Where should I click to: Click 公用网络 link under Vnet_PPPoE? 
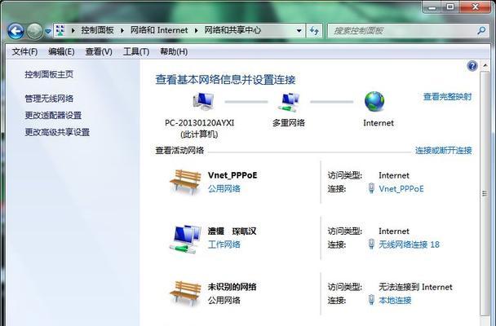224,189
